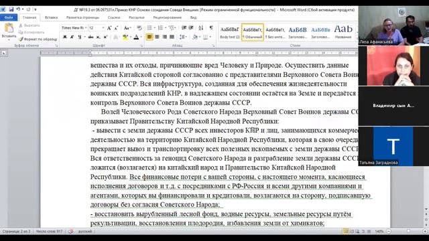Undo the last action
This screenshot has width=429, height=241.
pos(18,9)
